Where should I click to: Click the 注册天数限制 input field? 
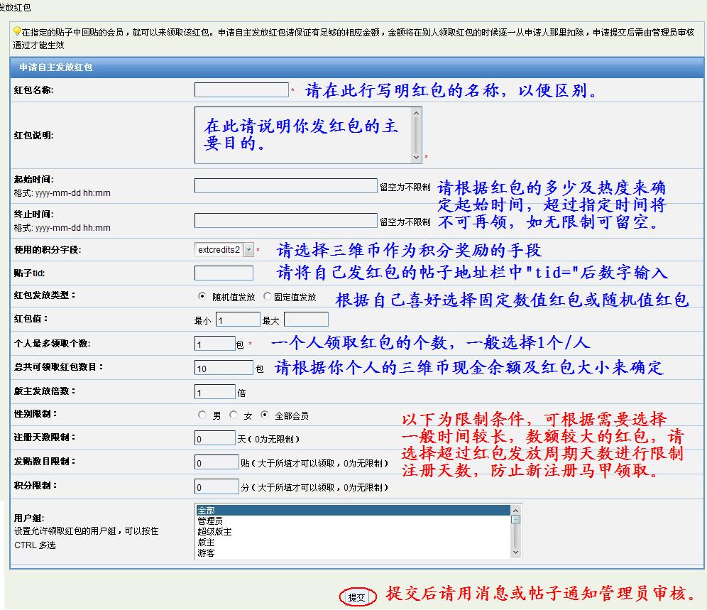click(214, 438)
